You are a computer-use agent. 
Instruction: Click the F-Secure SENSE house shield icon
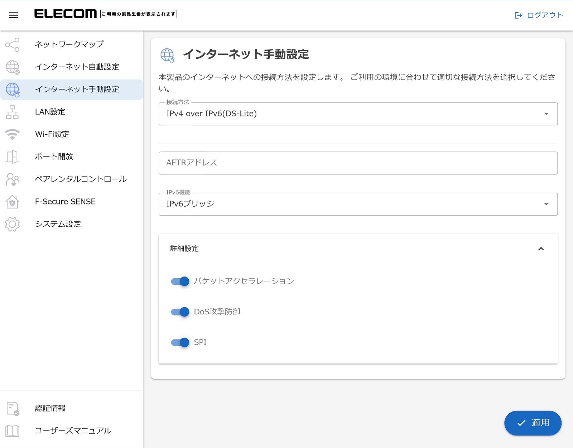[x=13, y=202]
